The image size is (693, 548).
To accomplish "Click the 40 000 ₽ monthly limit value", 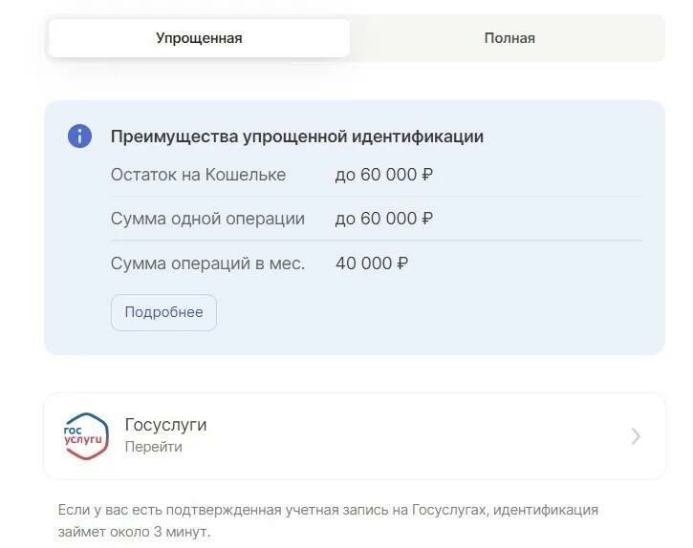I will pos(372,263).
